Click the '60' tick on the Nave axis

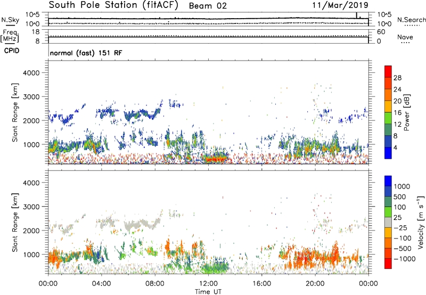click(381, 32)
